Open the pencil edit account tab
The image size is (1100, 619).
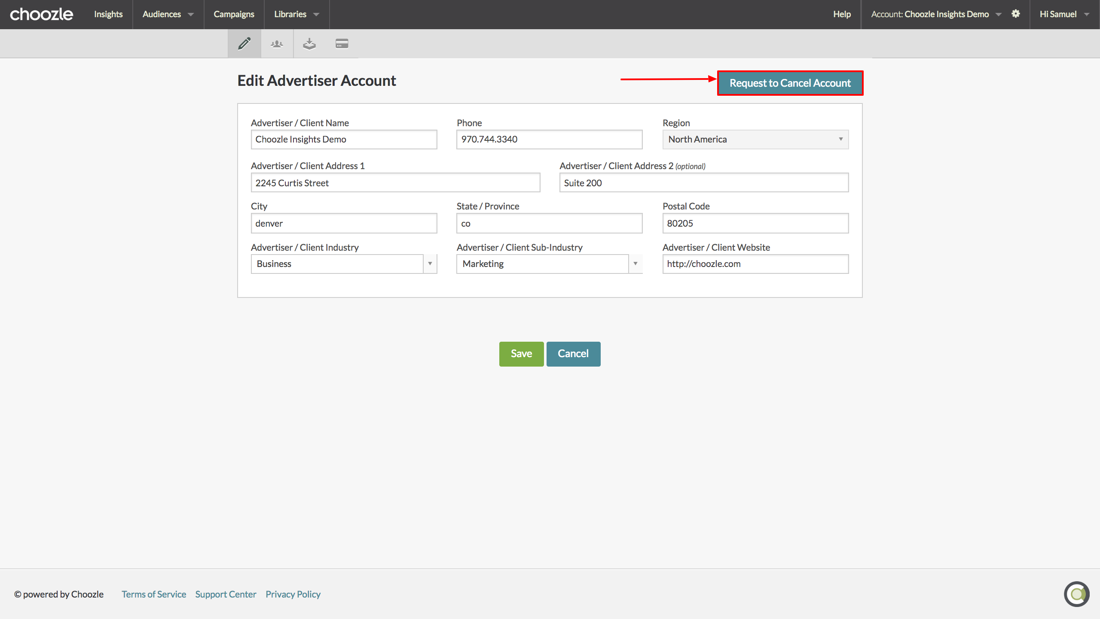point(244,43)
